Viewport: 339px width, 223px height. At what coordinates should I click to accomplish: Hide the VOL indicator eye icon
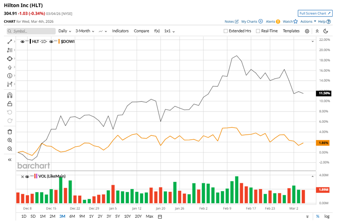tap(27, 177)
